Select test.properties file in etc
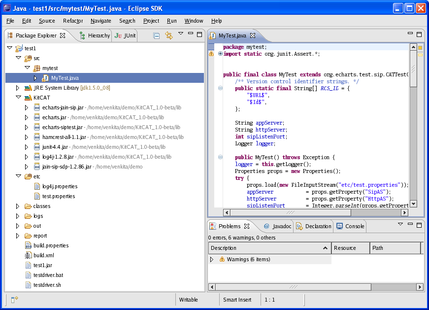Image resolution: width=429 pixels, height=310 pixels. (x=59, y=196)
